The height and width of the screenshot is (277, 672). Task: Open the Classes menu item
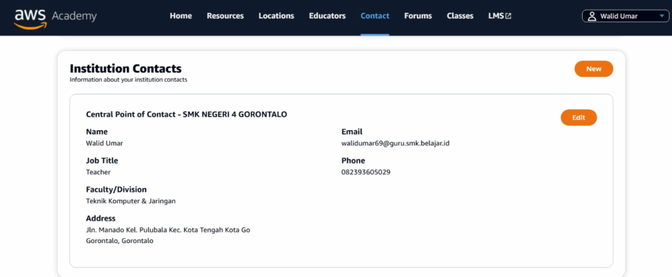[x=460, y=16]
